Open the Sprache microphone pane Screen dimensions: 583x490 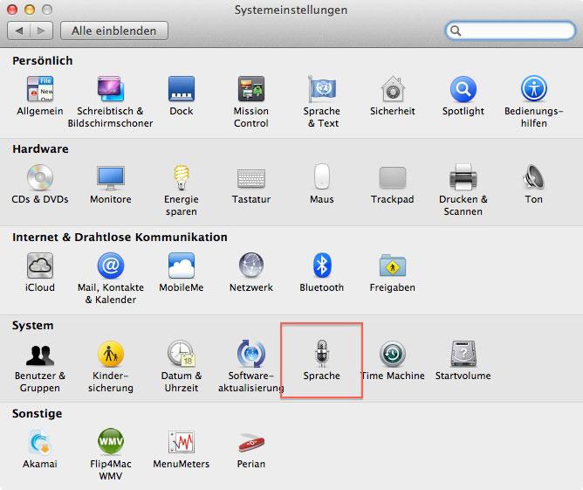pos(322,360)
